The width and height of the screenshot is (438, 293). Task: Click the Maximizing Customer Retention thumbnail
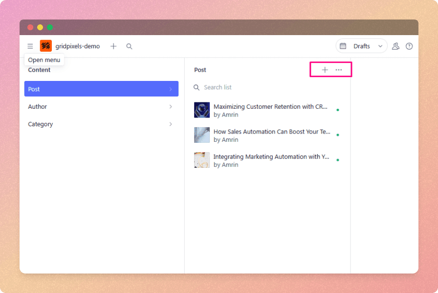click(202, 110)
